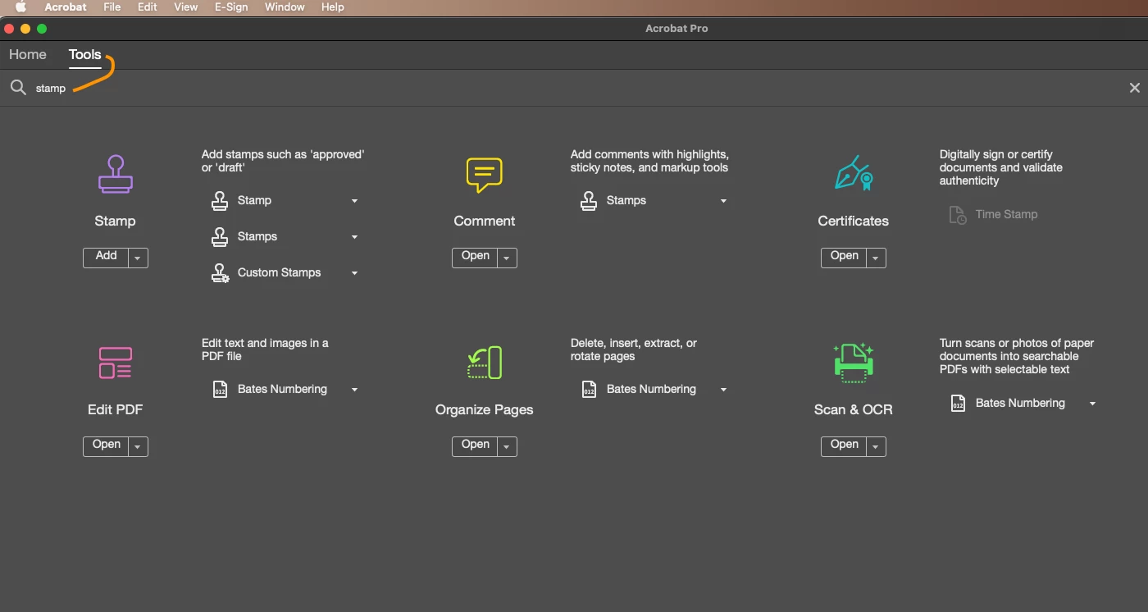1148x612 pixels.
Task: Open the View menu
Action: [x=186, y=7]
